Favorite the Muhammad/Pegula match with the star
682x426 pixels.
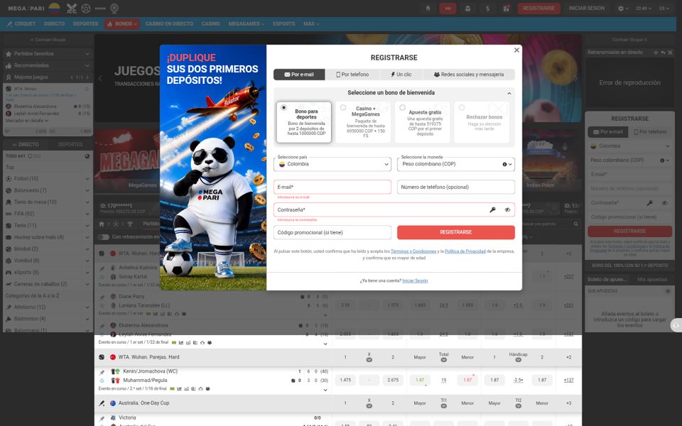(102, 381)
